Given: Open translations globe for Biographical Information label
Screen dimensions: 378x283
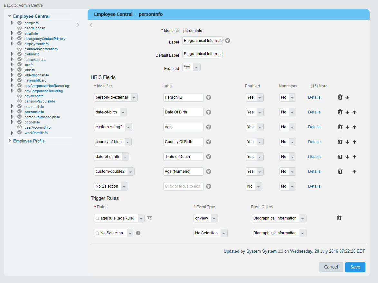Looking at the screenshot, I should [228, 41].
